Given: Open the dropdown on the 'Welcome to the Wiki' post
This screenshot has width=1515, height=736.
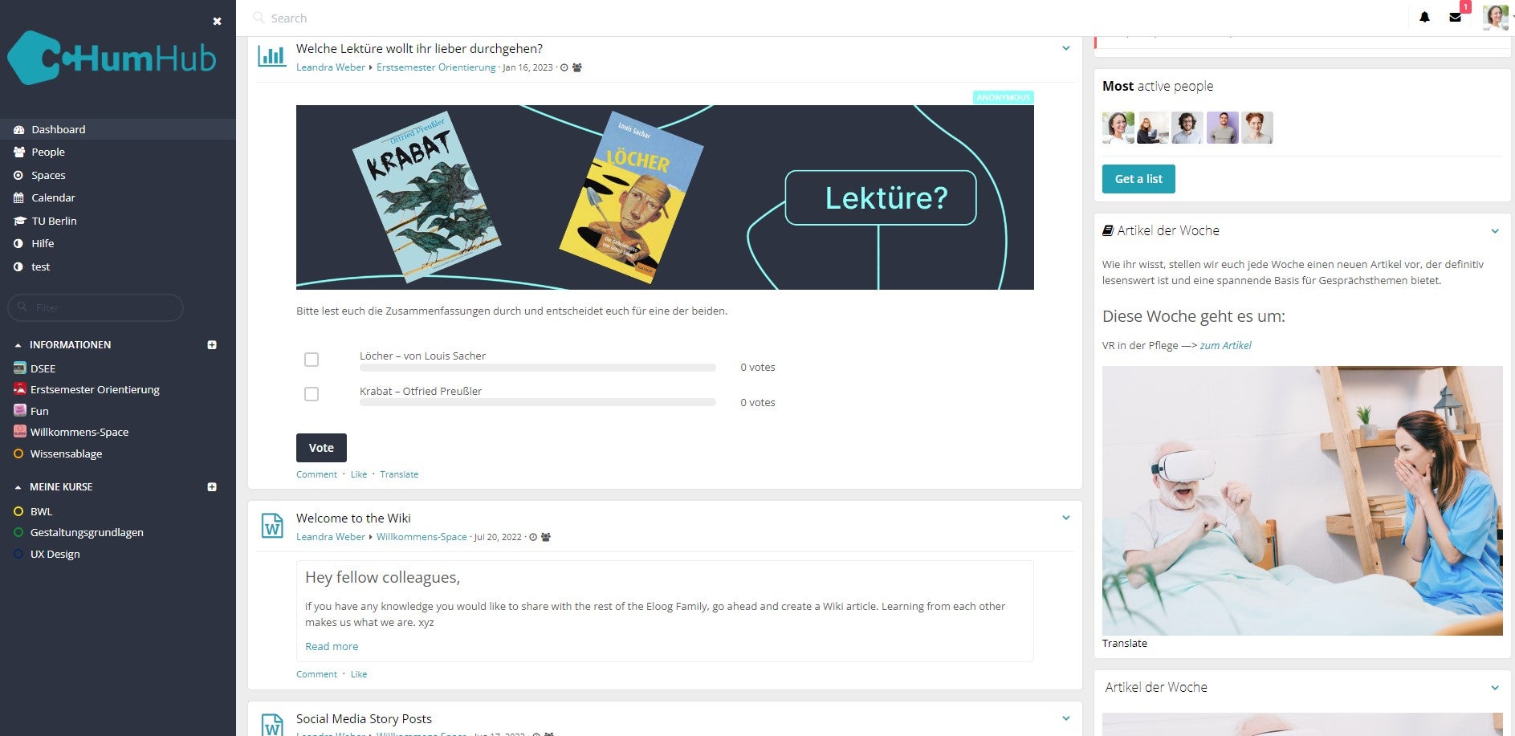Looking at the screenshot, I should pos(1066,518).
